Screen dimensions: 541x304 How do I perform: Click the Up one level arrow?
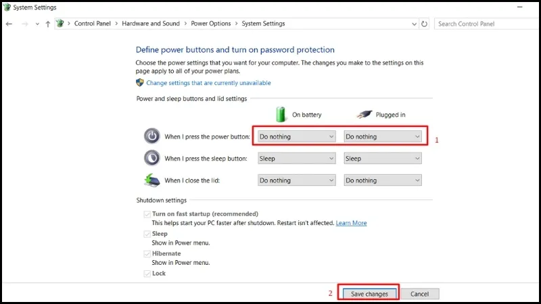tap(47, 24)
